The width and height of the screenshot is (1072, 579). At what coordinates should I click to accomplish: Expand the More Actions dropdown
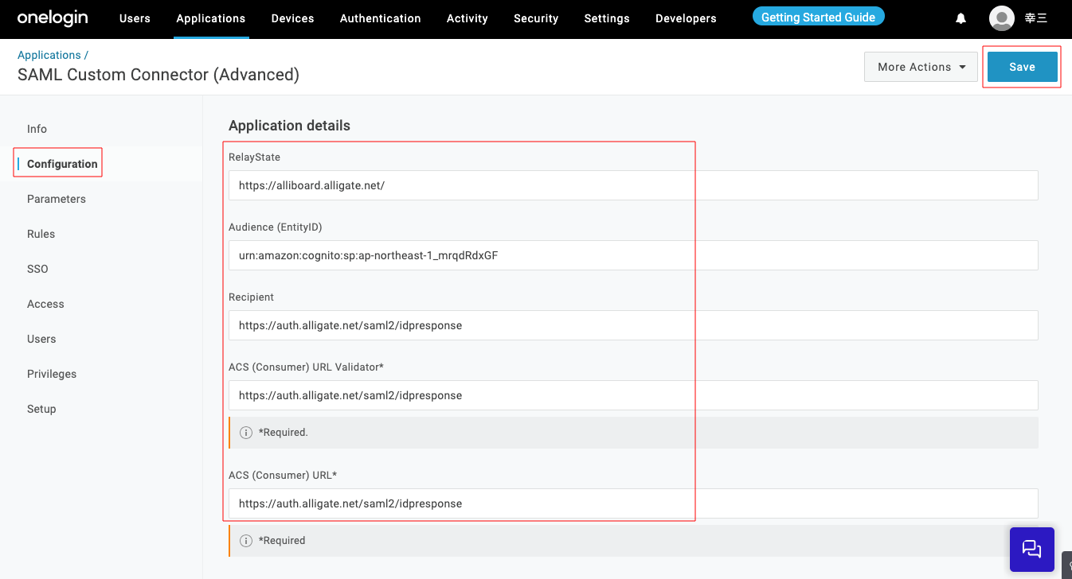tap(921, 67)
